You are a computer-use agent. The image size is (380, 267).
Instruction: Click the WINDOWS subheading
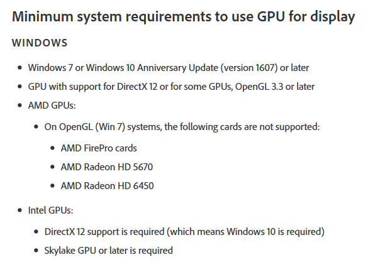(40, 44)
